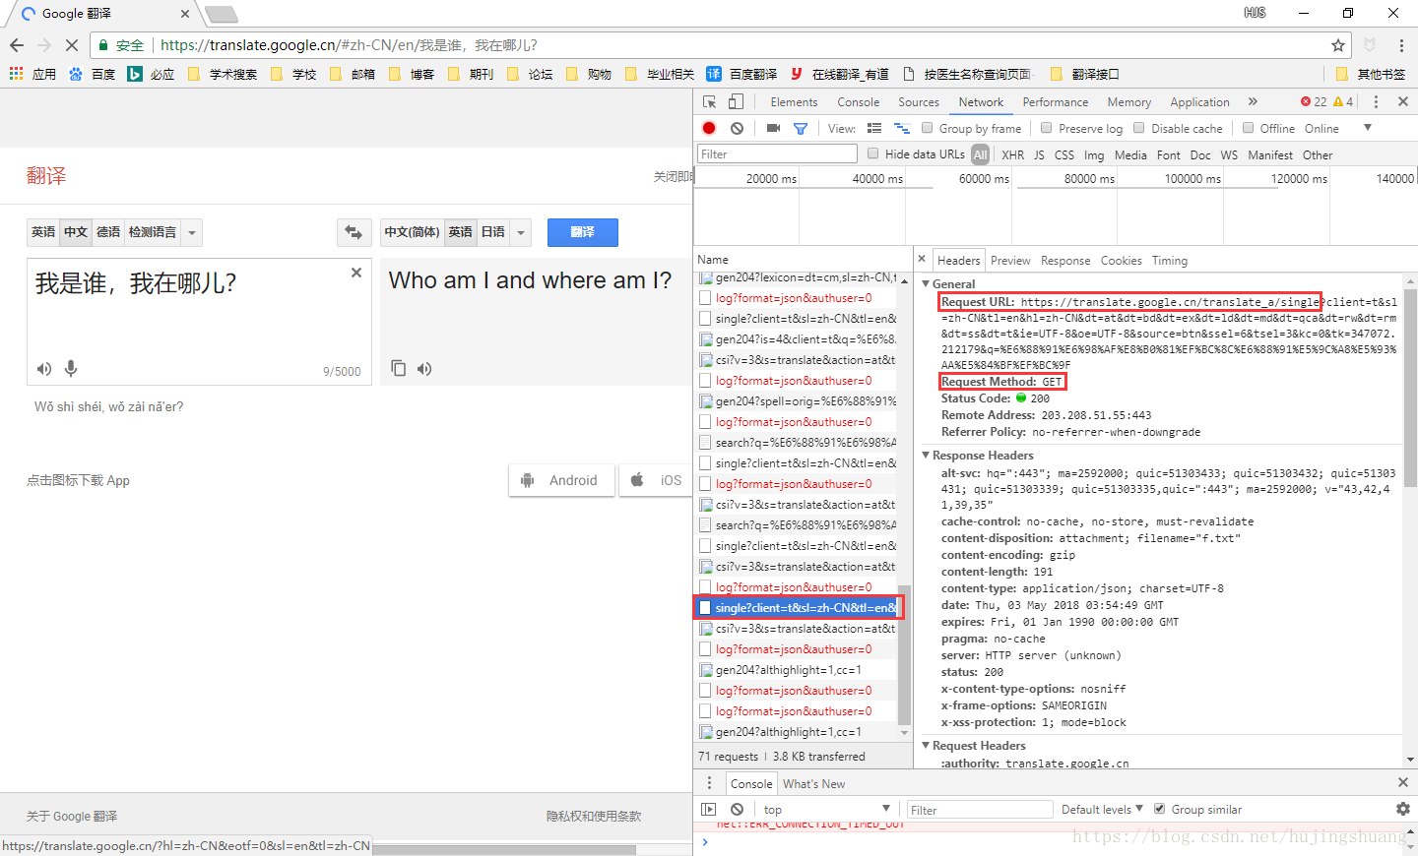This screenshot has width=1418, height=856.
Task: Click the blue 翻译 translate button
Action: coord(583,232)
